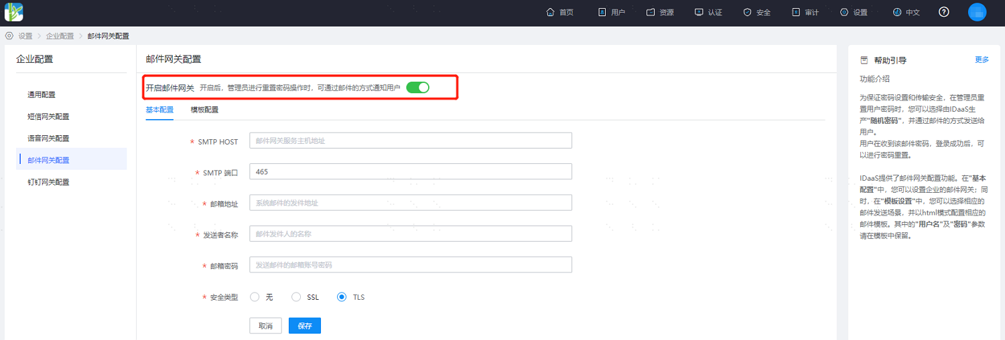Select 通用配置 in sidebar
Screen dimensions: 1005x340
coord(42,94)
